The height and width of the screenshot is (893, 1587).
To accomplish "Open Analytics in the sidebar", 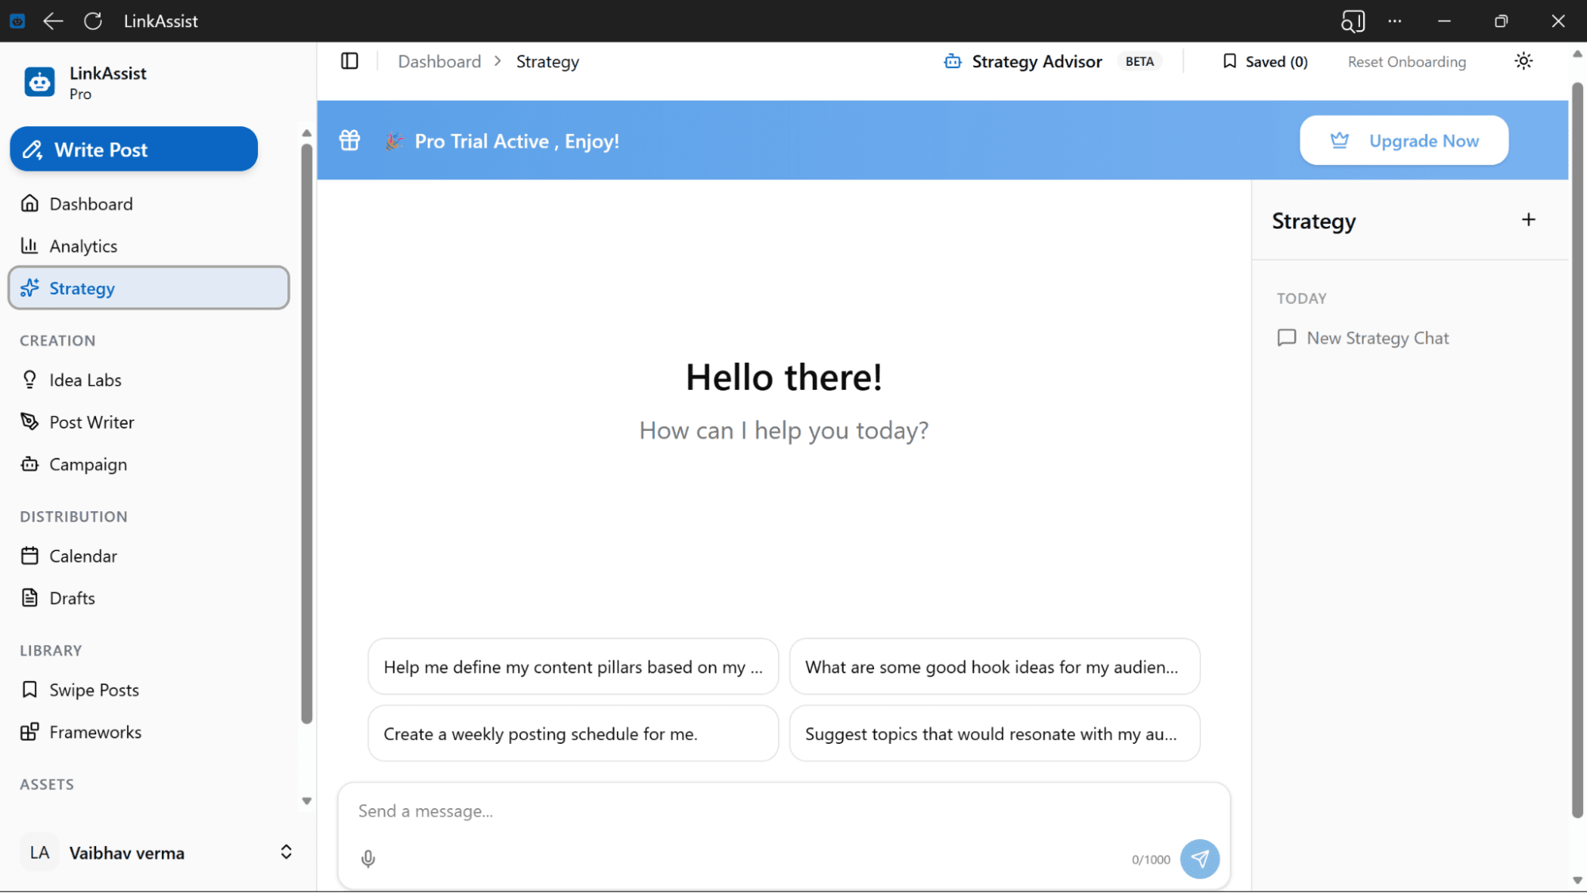I will point(83,246).
